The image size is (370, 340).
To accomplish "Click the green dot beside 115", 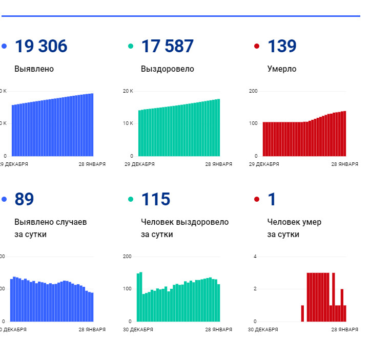I will tap(131, 200).
